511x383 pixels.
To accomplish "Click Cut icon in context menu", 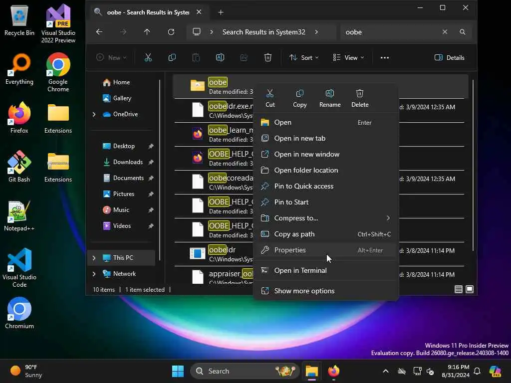I will pos(270,98).
